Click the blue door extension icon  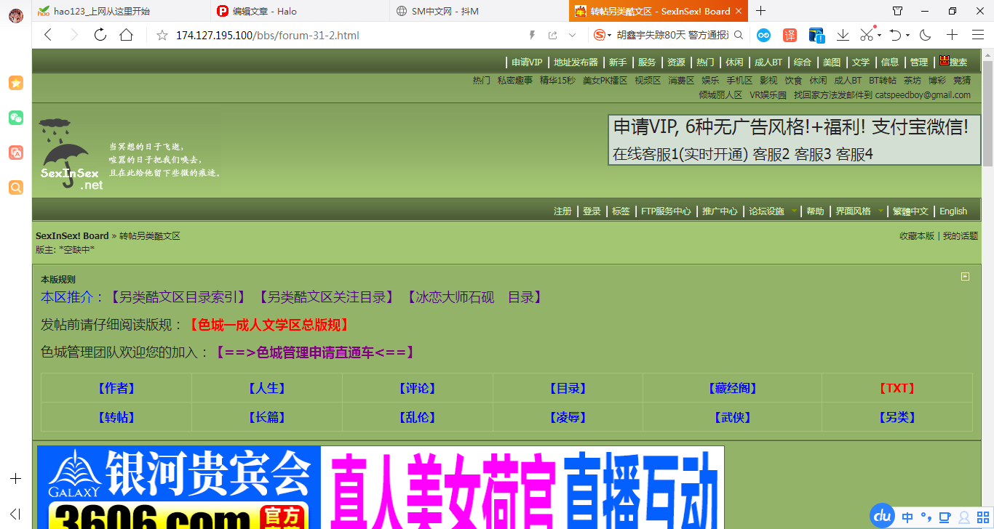[x=816, y=35]
